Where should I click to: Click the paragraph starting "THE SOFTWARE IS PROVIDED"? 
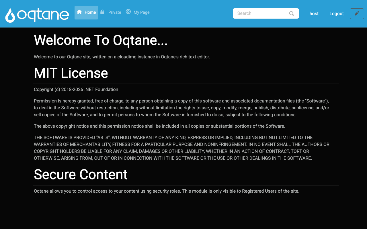181,148
